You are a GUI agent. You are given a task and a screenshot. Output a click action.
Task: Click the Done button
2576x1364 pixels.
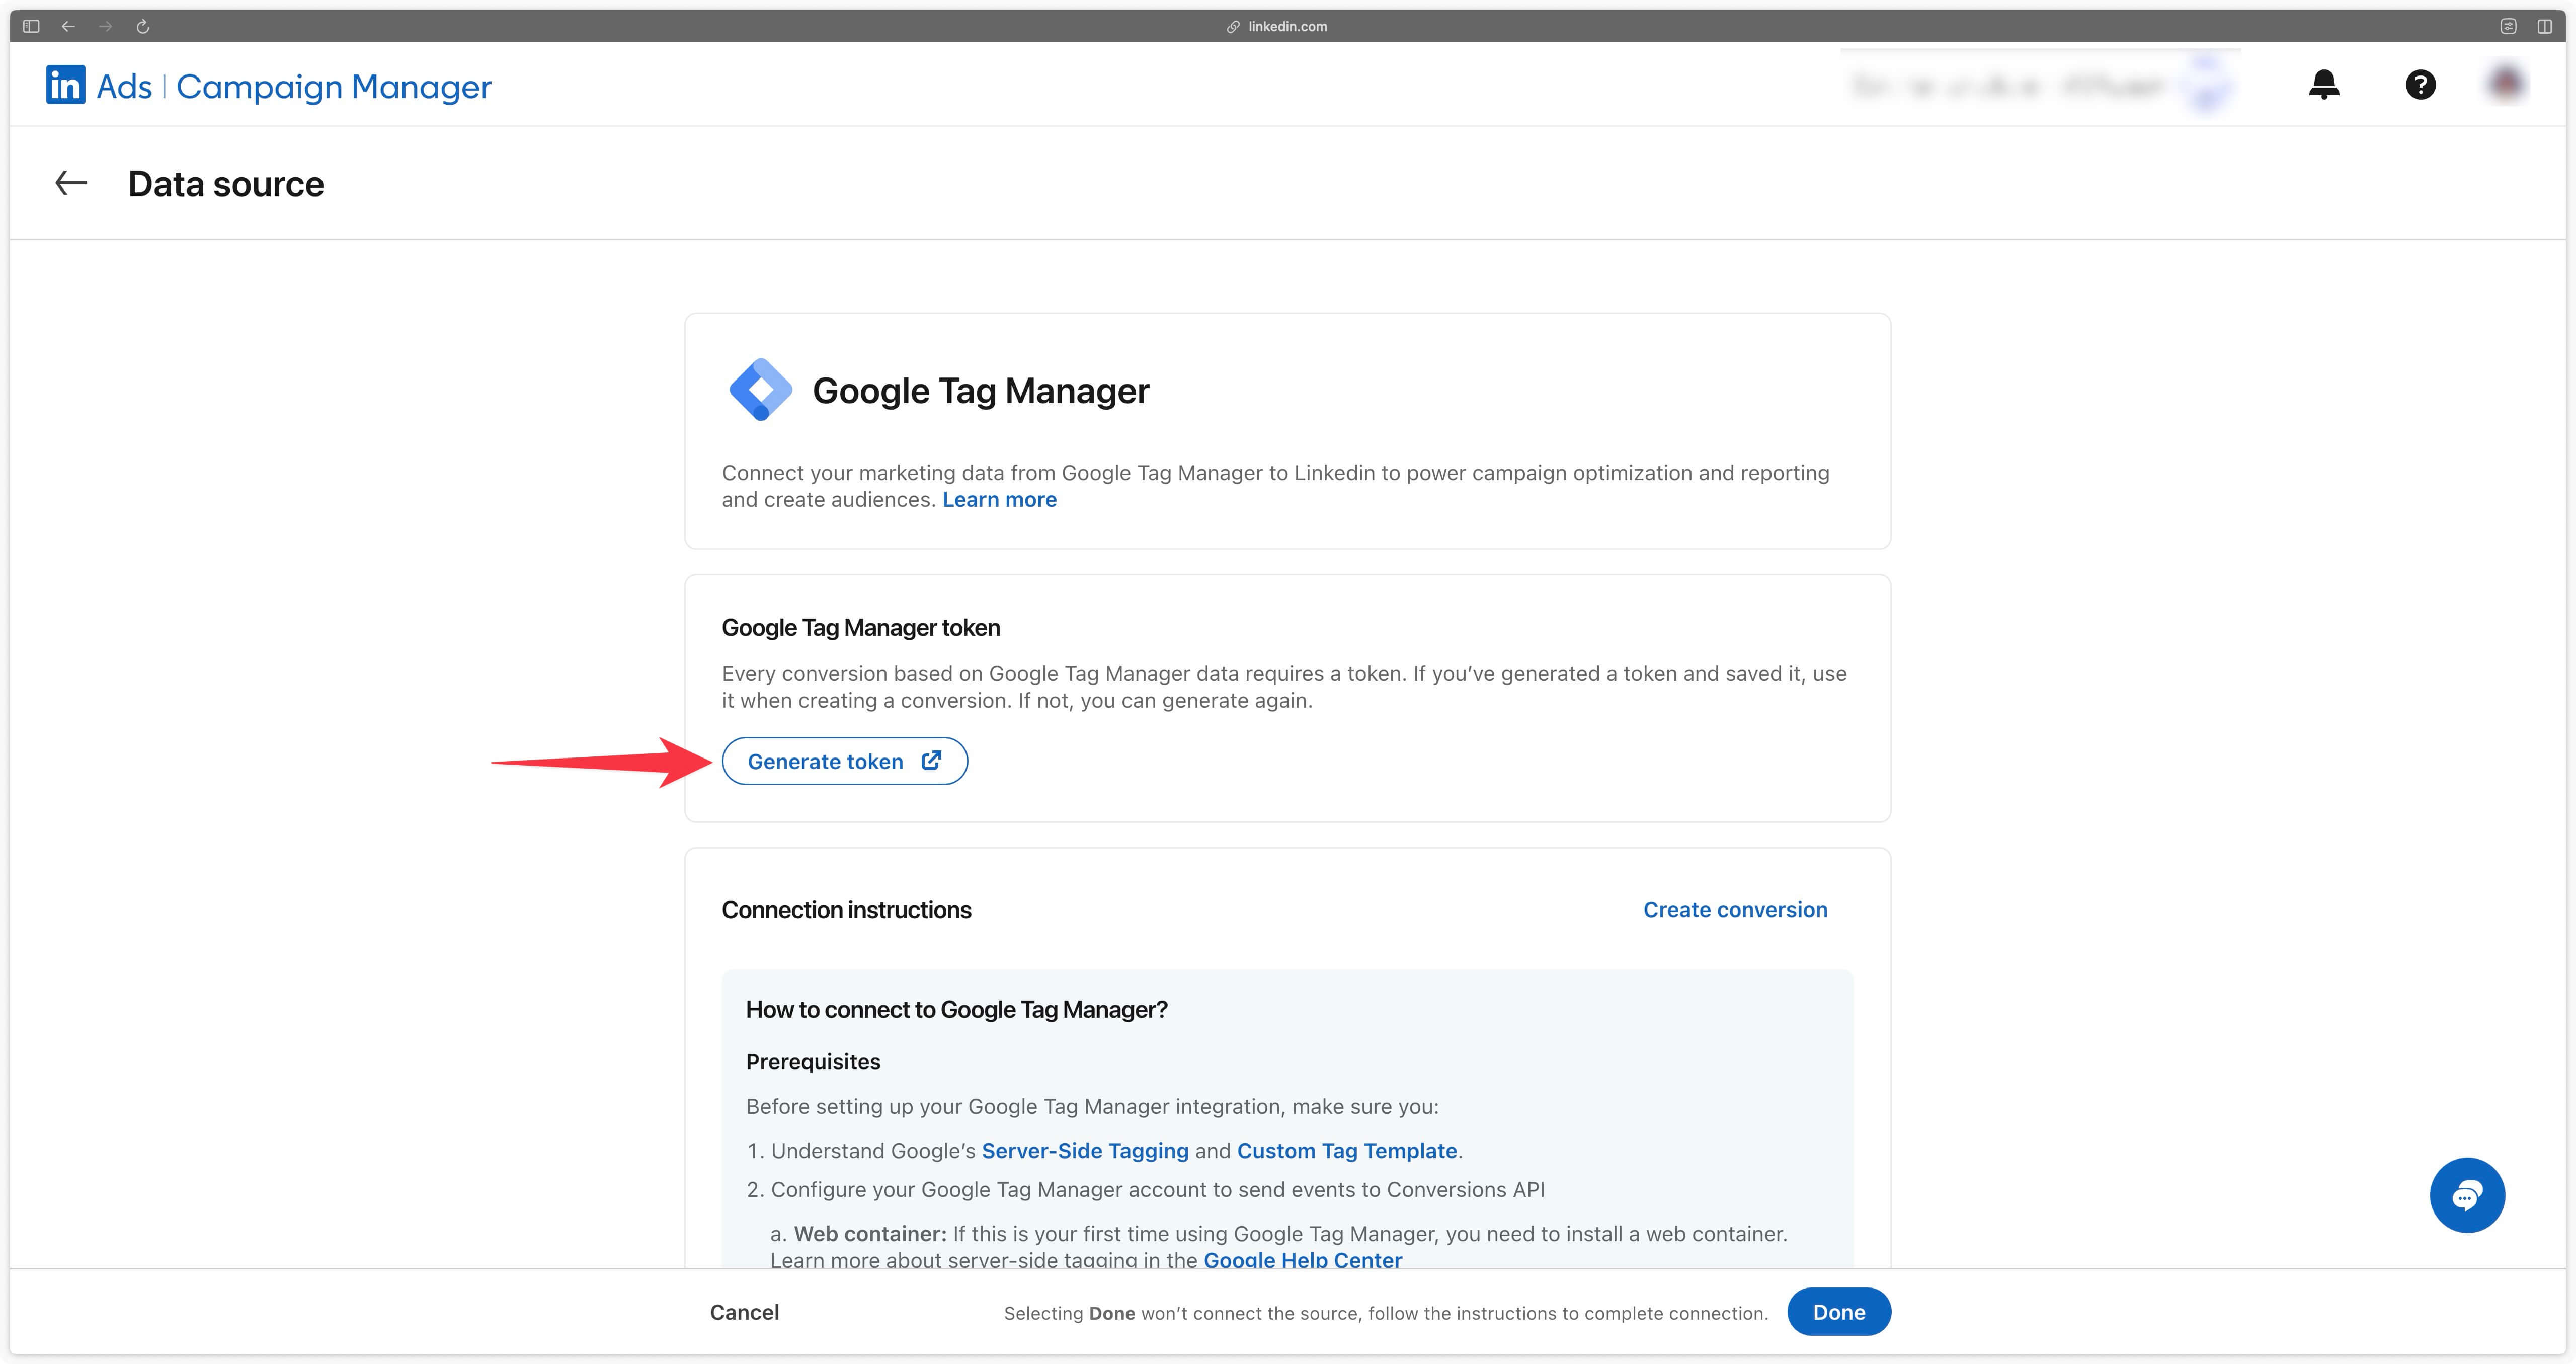pos(1838,1312)
